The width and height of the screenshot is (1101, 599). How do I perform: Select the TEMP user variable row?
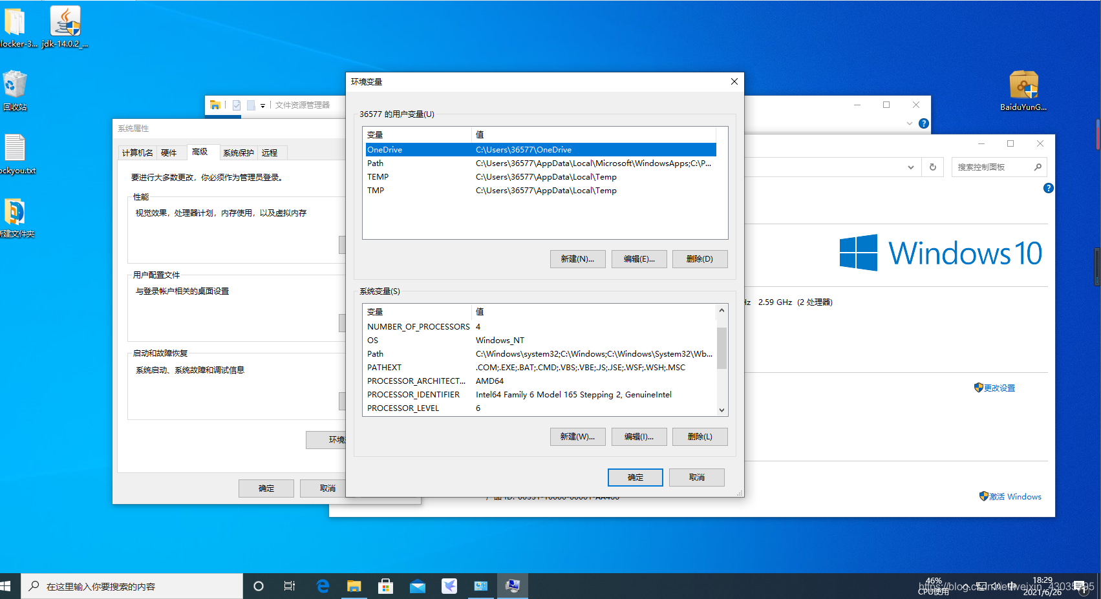point(540,176)
